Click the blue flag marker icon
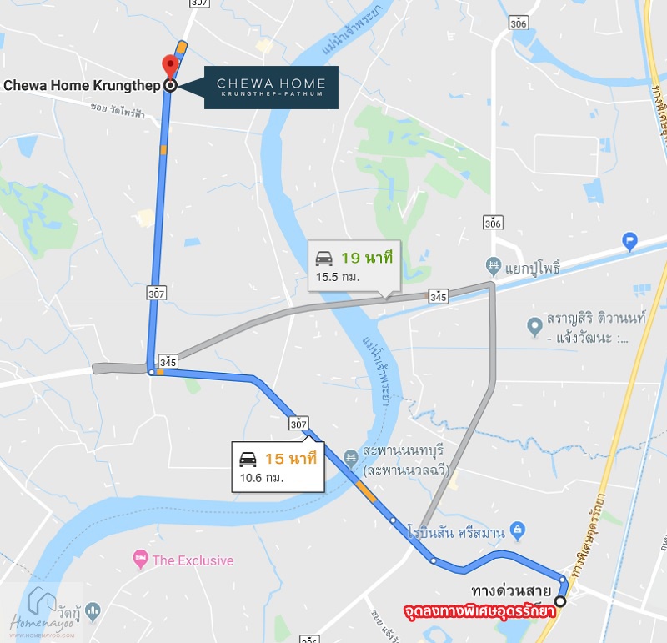 [x=629, y=241]
